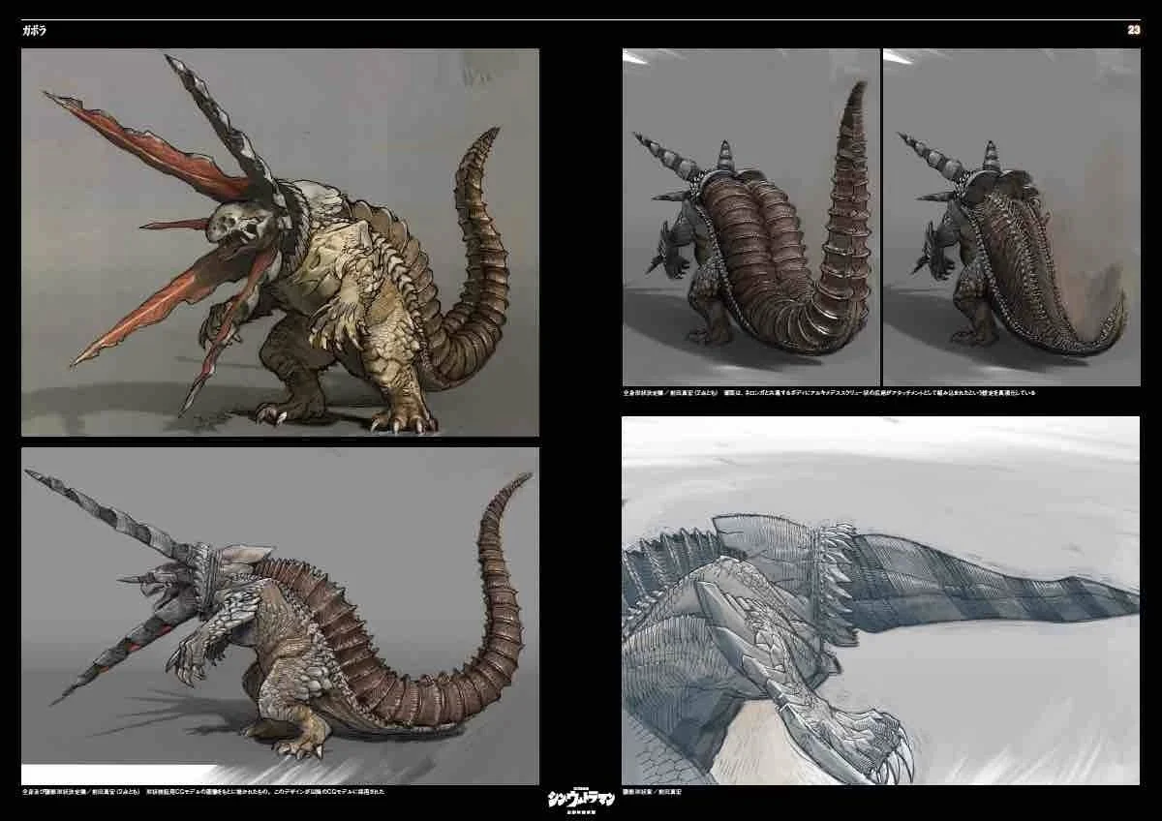Screen dimensions: 1162x821
Task: Click the caption under the claw sketch
Action: (654, 791)
